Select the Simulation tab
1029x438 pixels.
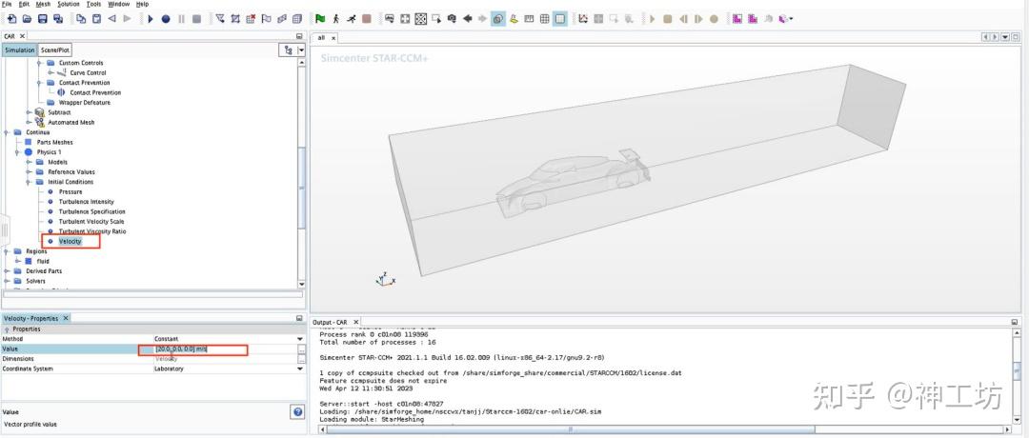click(19, 50)
